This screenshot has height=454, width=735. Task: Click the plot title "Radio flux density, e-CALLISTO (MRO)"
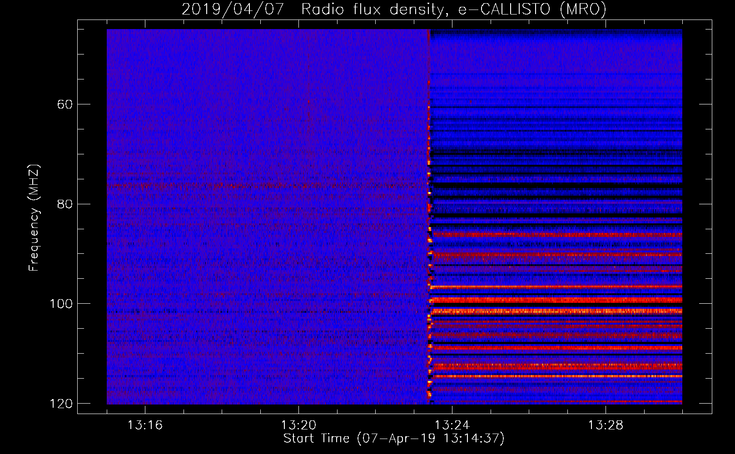click(x=454, y=9)
